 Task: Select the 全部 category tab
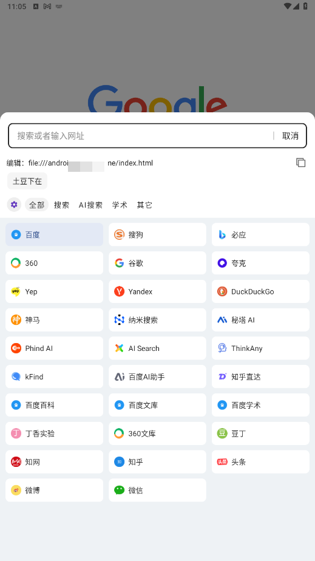36,205
